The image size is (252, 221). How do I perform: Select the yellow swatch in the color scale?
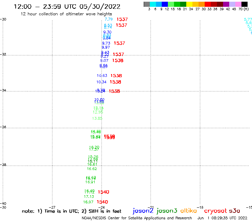click(x=189, y=4)
